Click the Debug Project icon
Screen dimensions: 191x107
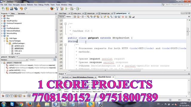tap(72, 9)
